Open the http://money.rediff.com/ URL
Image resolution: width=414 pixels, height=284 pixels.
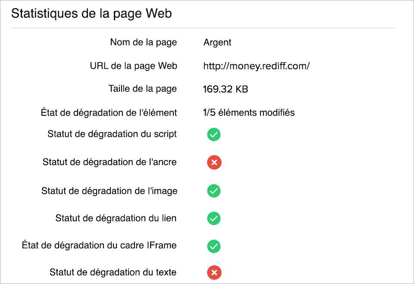point(257,66)
